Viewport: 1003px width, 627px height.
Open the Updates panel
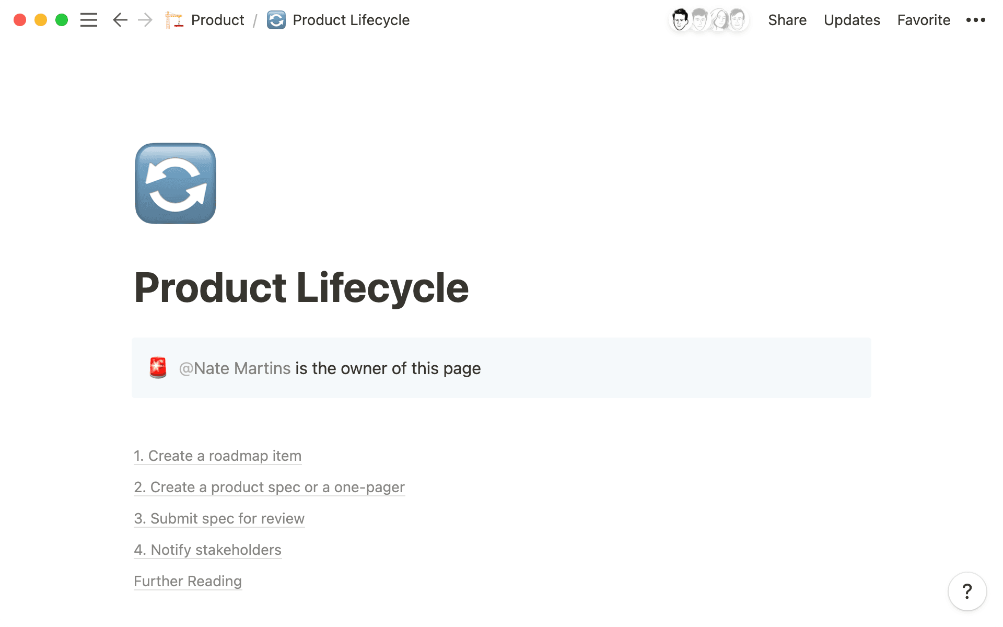click(x=852, y=20)
